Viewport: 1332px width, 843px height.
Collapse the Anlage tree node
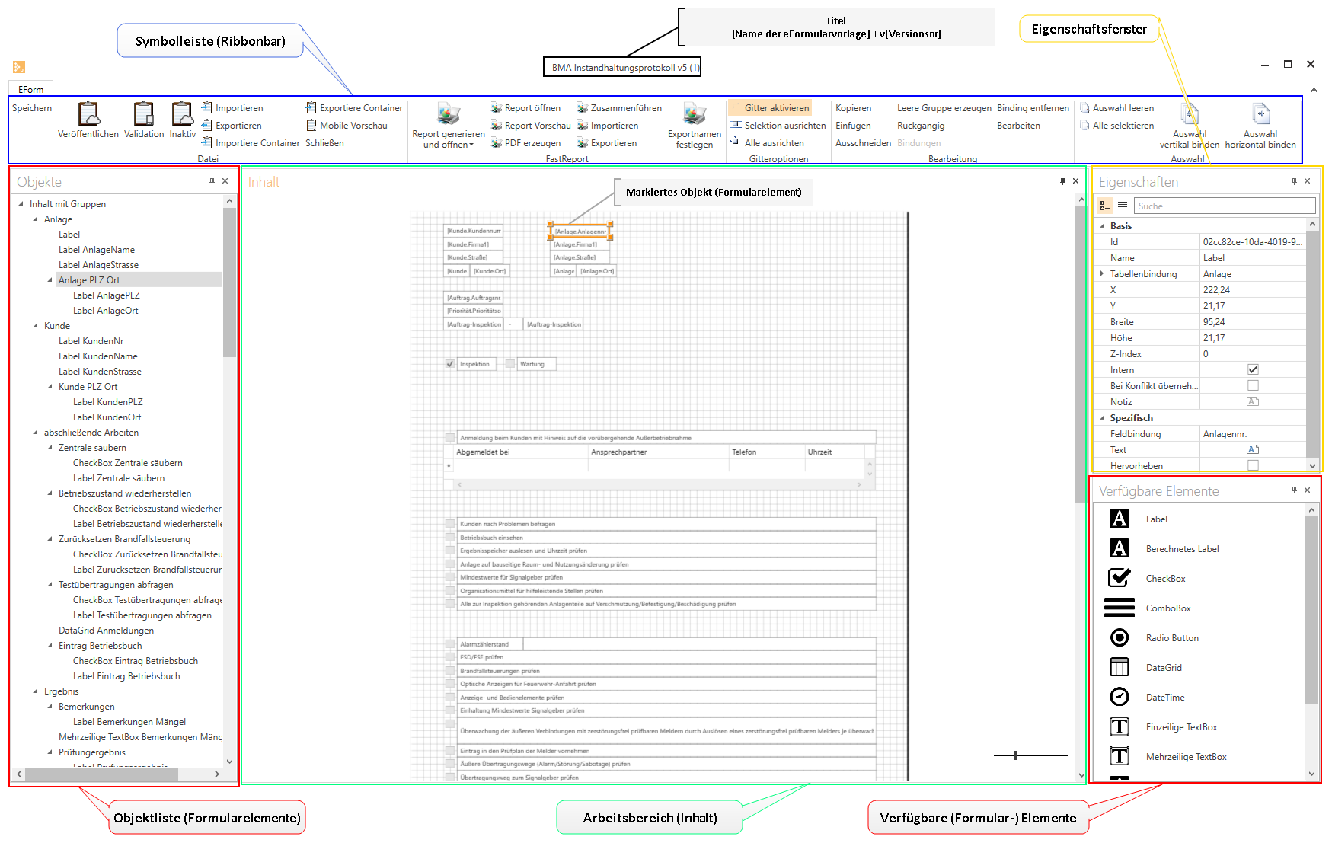tap(36, 219)
